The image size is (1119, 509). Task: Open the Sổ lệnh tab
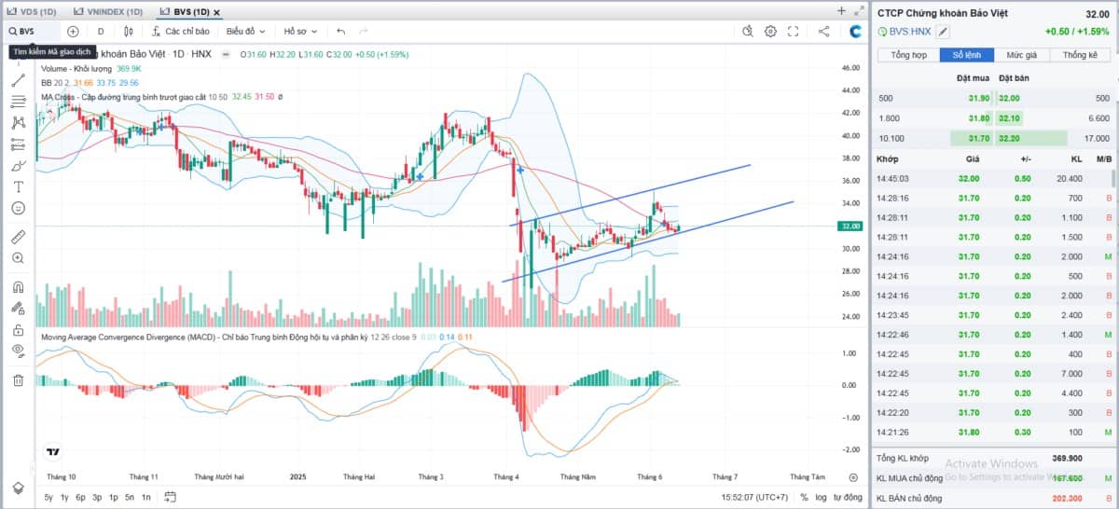[x=967, y=55]
